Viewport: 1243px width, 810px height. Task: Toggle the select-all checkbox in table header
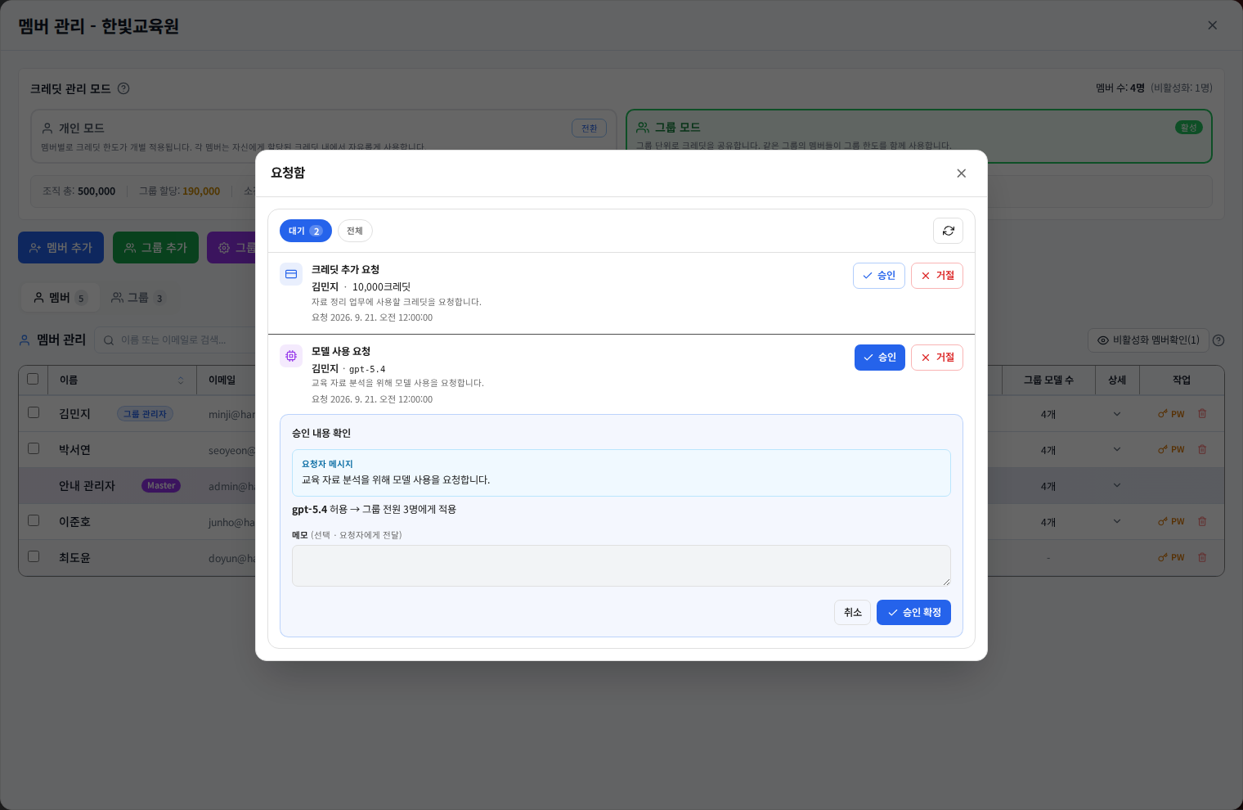pos(33,379)
